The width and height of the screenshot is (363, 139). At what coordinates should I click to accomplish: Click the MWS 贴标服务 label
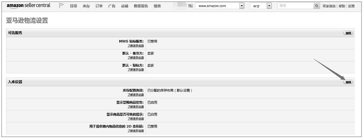pos(131,41)
